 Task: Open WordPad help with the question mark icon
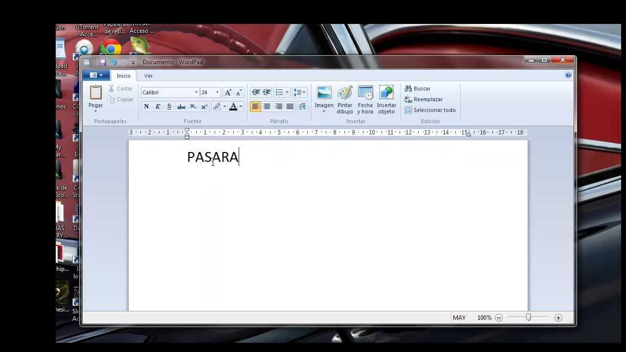click(568, 75)
